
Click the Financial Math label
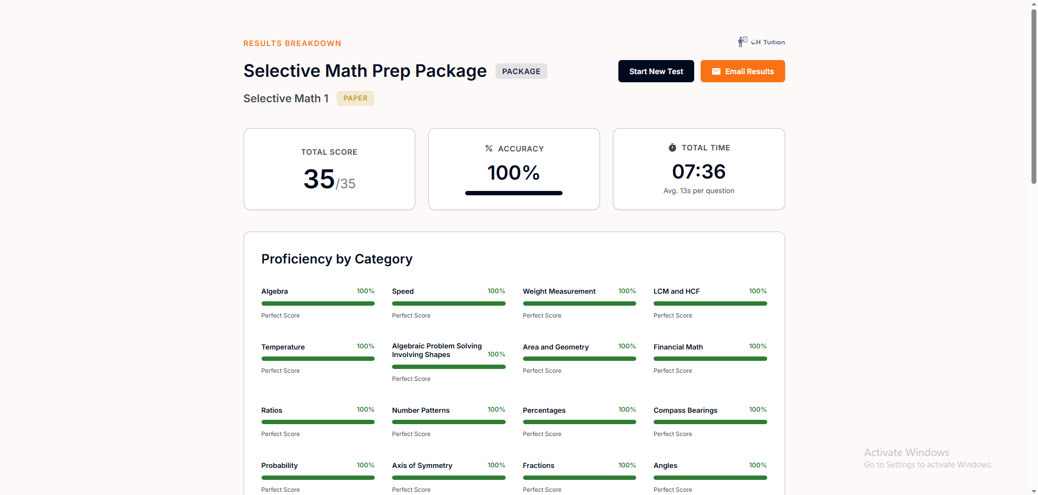tap(678, 347)
